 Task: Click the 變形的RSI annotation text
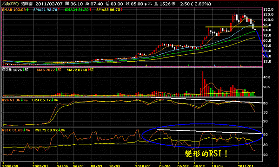tap(206, 154)
